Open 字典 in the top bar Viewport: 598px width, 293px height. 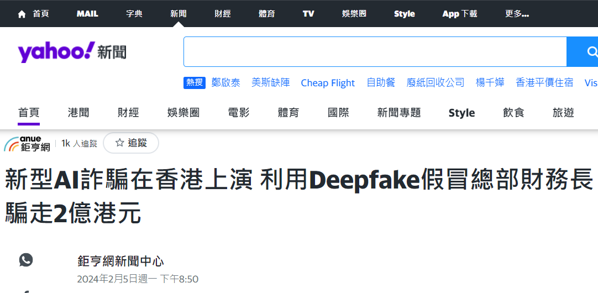tap(134, 14)
